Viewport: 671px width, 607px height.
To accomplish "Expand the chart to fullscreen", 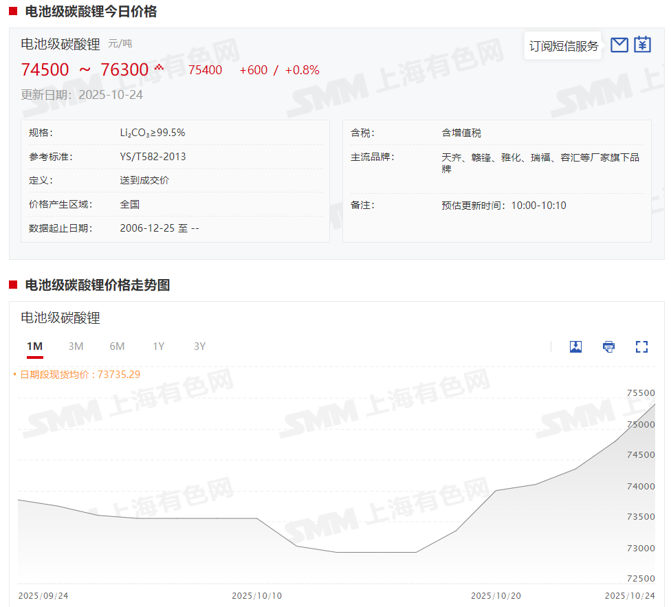I will 641,346.
